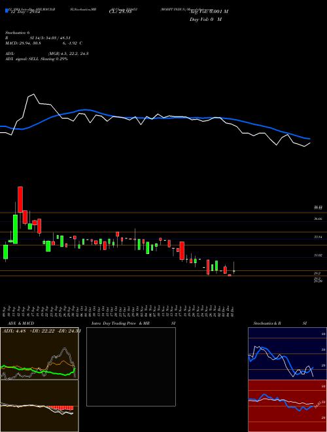Click the first date label on the x-axis
This screenshot has height=432, width=327.
(5, 311)
